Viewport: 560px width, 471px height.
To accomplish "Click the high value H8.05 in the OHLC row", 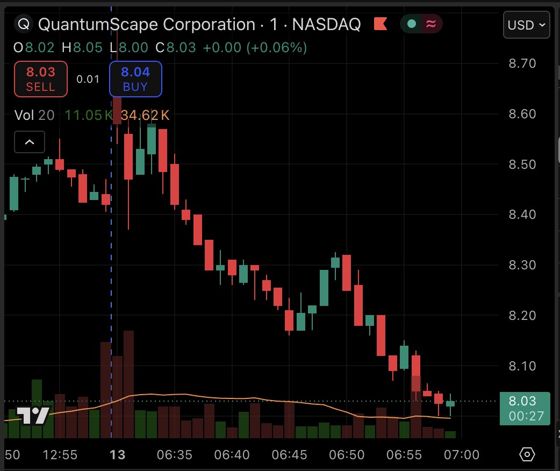I will [x=82, y=47].
